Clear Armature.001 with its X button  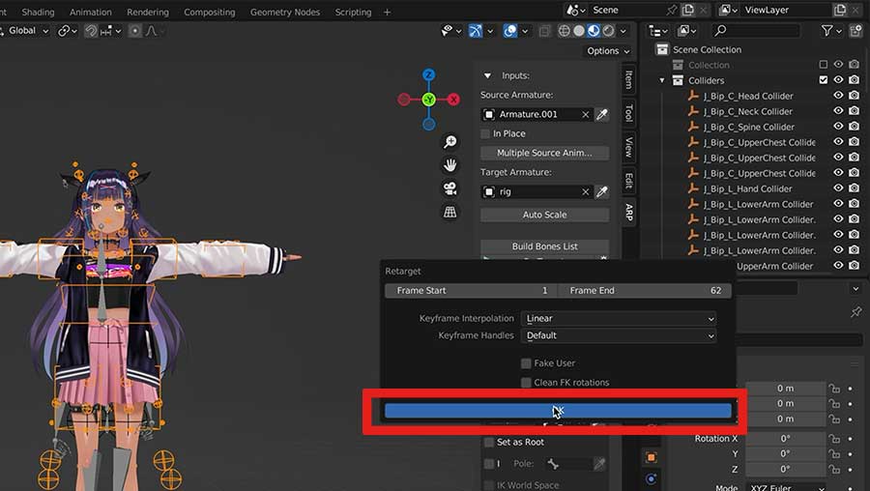point(586,114)
